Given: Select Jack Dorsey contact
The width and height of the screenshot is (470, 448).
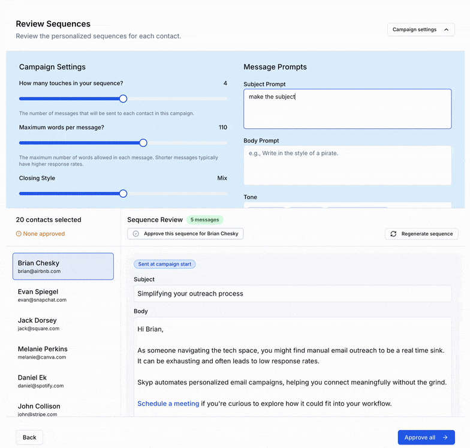Looking at the screenshot, I should pos(63,324).
